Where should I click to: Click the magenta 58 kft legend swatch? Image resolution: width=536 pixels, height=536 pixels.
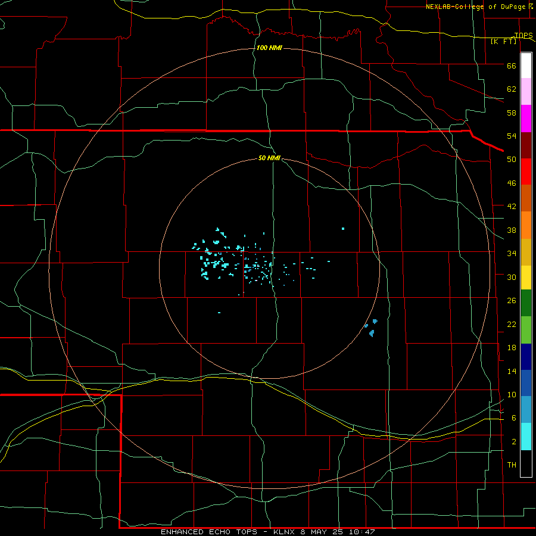pyautogui.click(x=526, y=119)
